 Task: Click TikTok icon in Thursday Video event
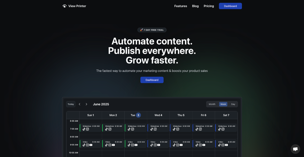[x=175, y=145]
